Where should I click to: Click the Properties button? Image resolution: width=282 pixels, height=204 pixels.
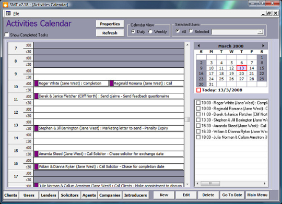110,24
